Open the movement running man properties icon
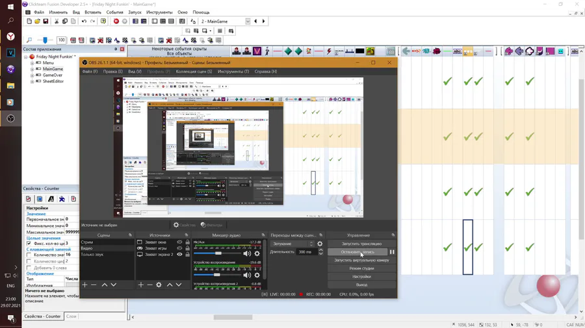585x328 pixels. click(x=62, y=199)
